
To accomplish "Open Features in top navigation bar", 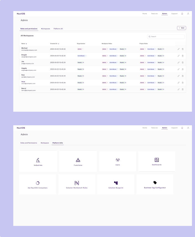I will tap(154, 14).
